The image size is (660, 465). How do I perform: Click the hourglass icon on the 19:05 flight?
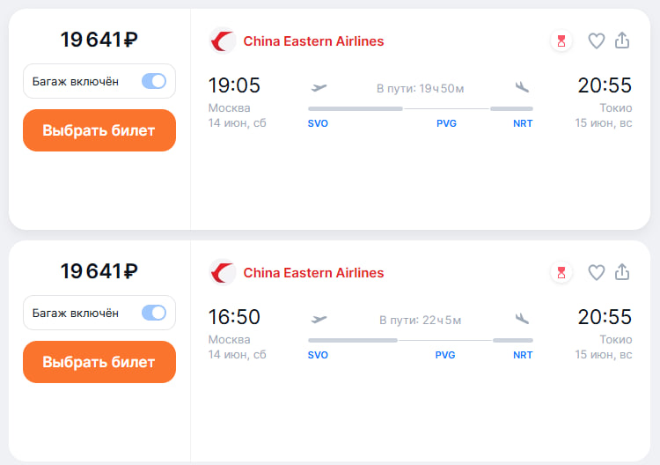point(561,41)
